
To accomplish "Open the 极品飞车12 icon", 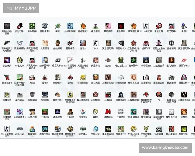I will pos(184,60).
